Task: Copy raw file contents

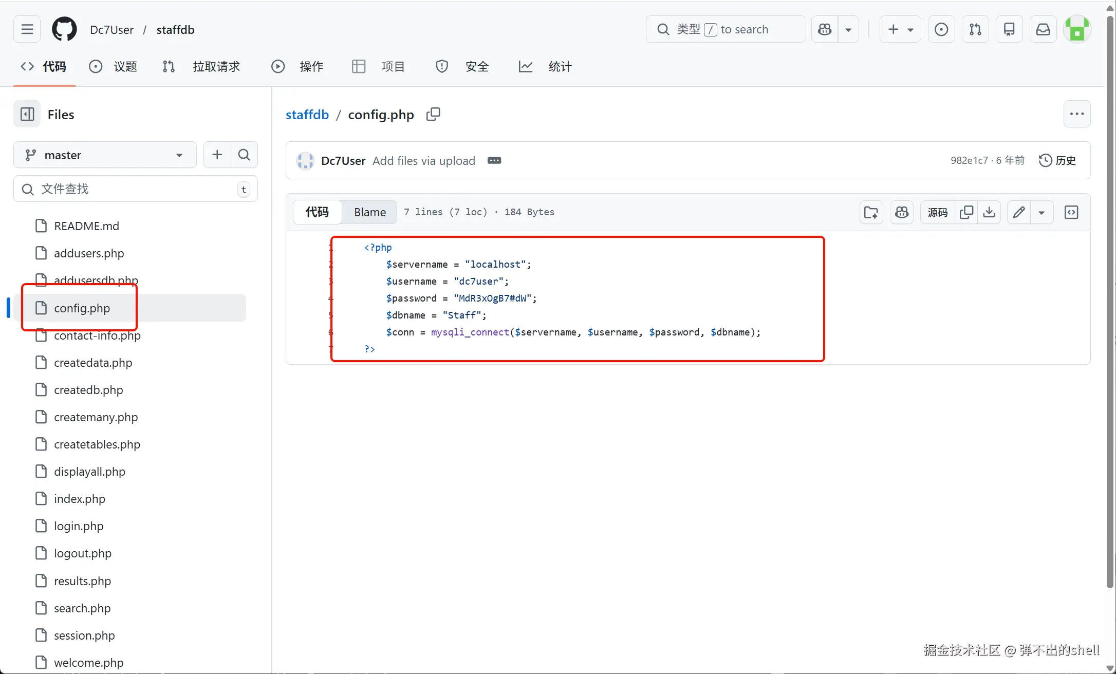Action: click(x=966, y=212)
